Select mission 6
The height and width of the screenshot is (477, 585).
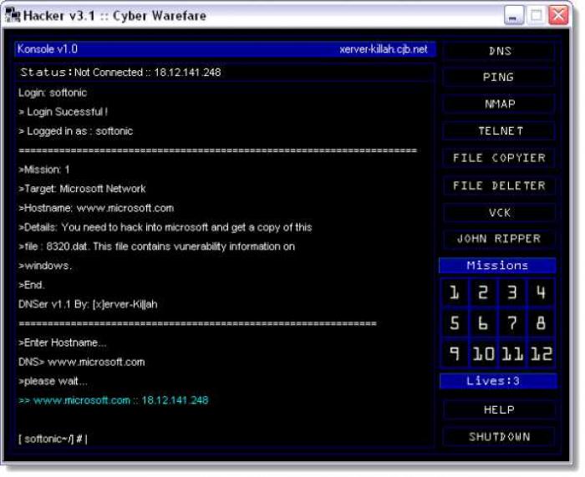point(483,323)
